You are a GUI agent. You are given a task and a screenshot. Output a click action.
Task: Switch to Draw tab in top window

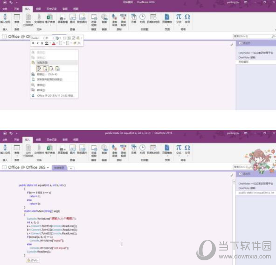tap(38, 9)
